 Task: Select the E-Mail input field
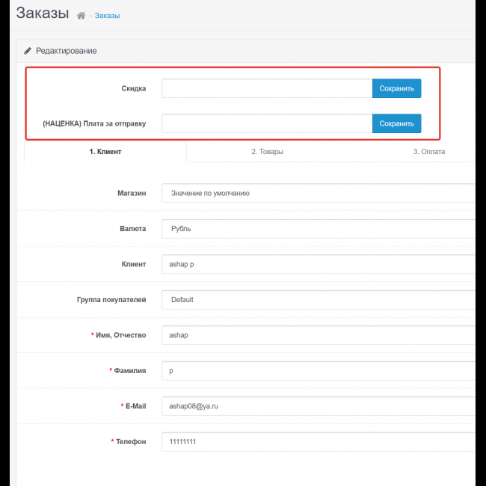(318, 406)
